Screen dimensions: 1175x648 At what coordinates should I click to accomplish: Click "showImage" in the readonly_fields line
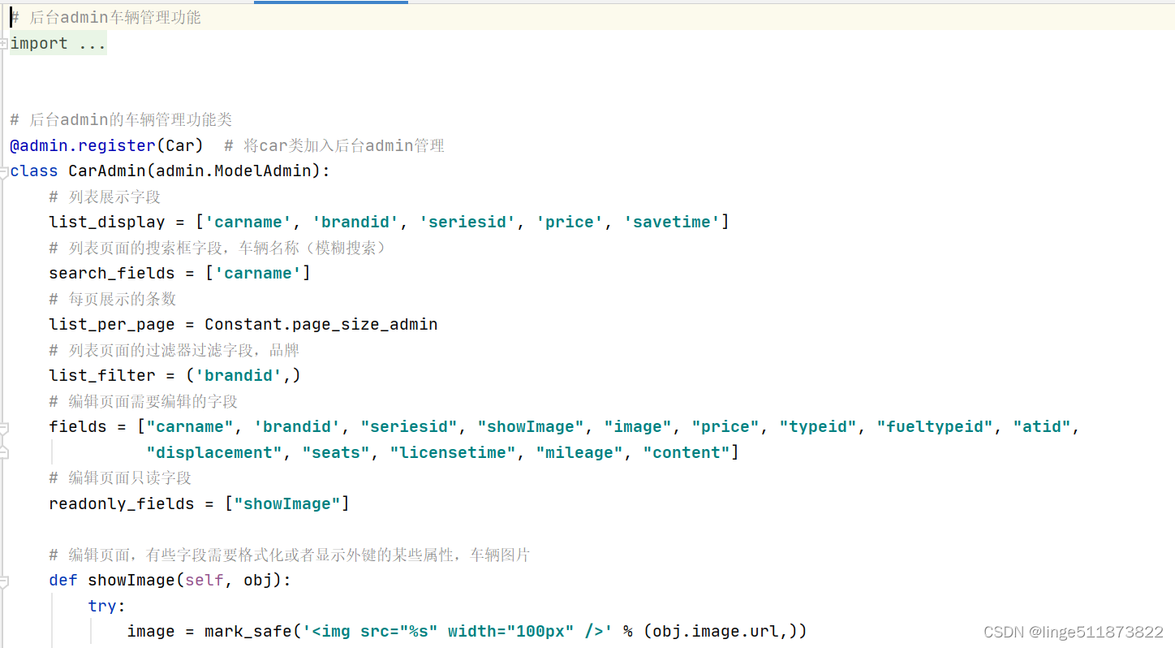click(287, 504)
